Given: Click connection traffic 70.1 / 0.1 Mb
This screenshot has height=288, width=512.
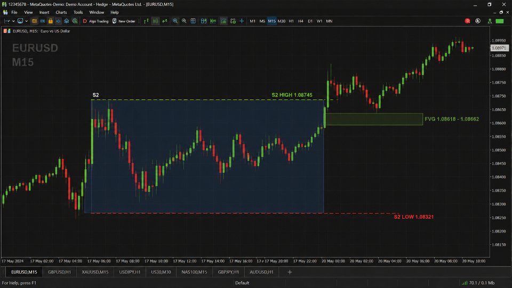Looking at the screenshot, I should tap(478, 283).
